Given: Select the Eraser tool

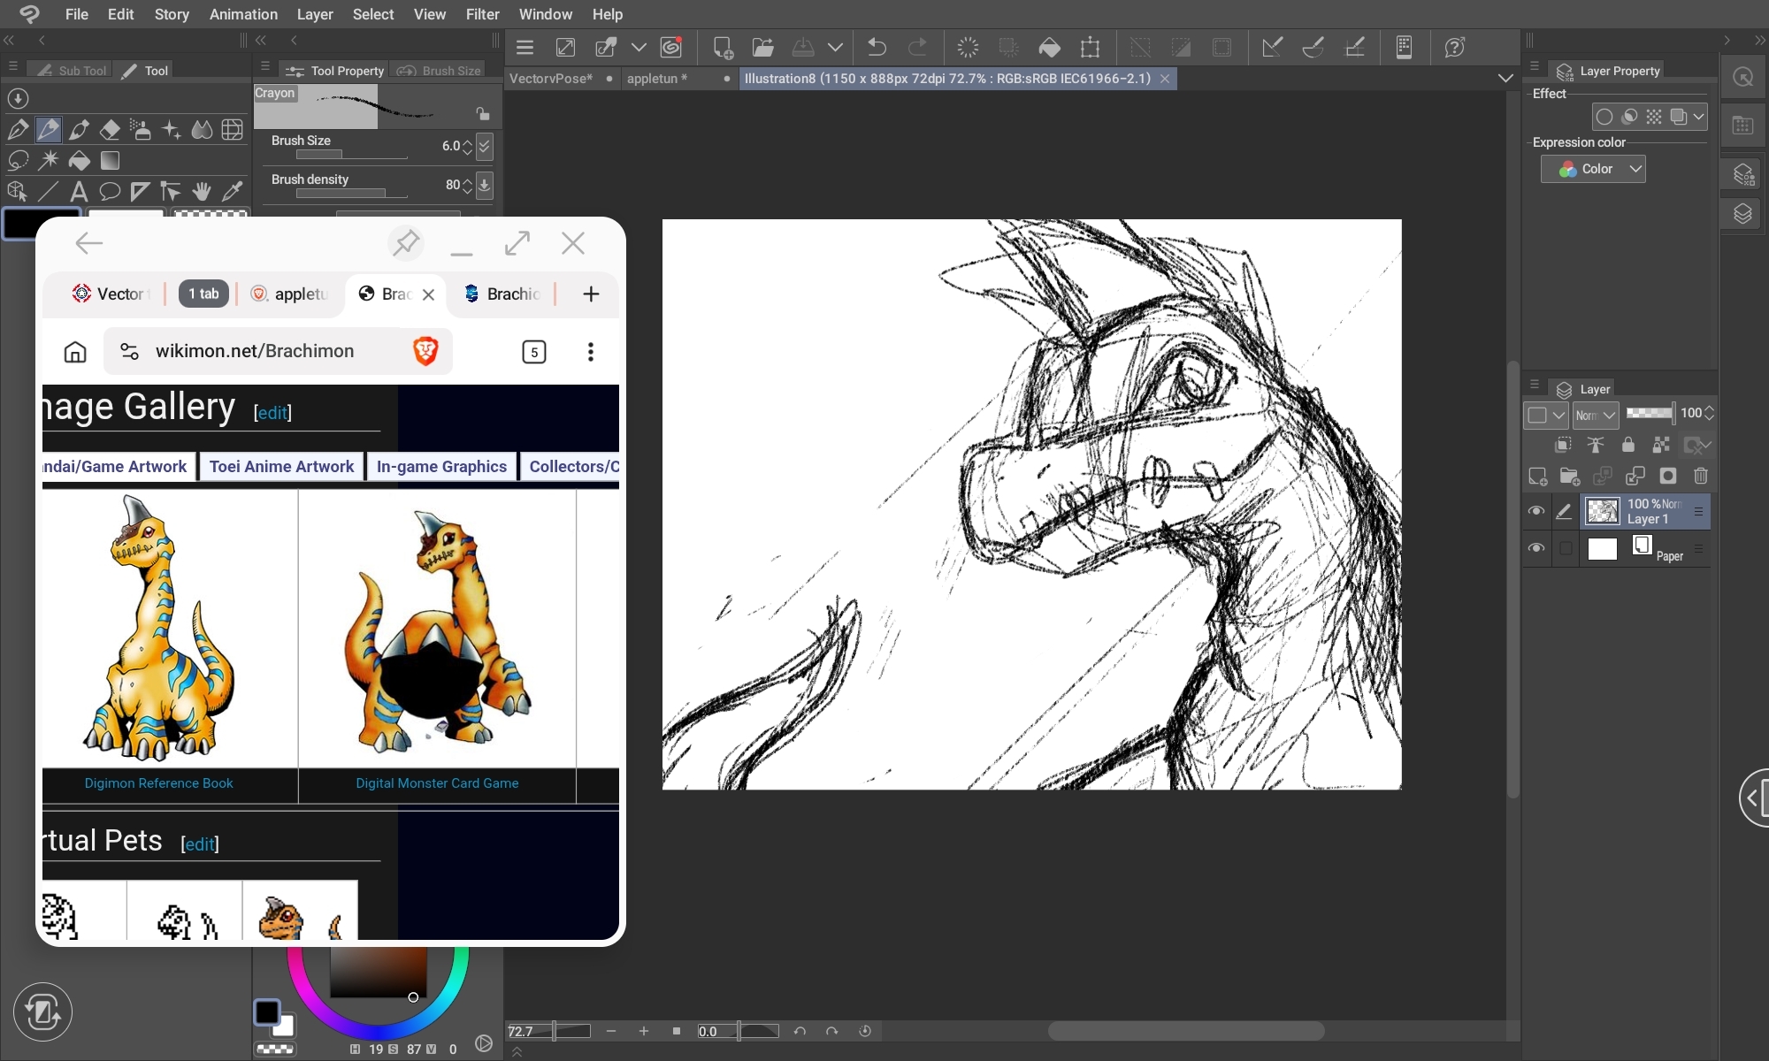Looking at the screenshot, I should (110, 130).
